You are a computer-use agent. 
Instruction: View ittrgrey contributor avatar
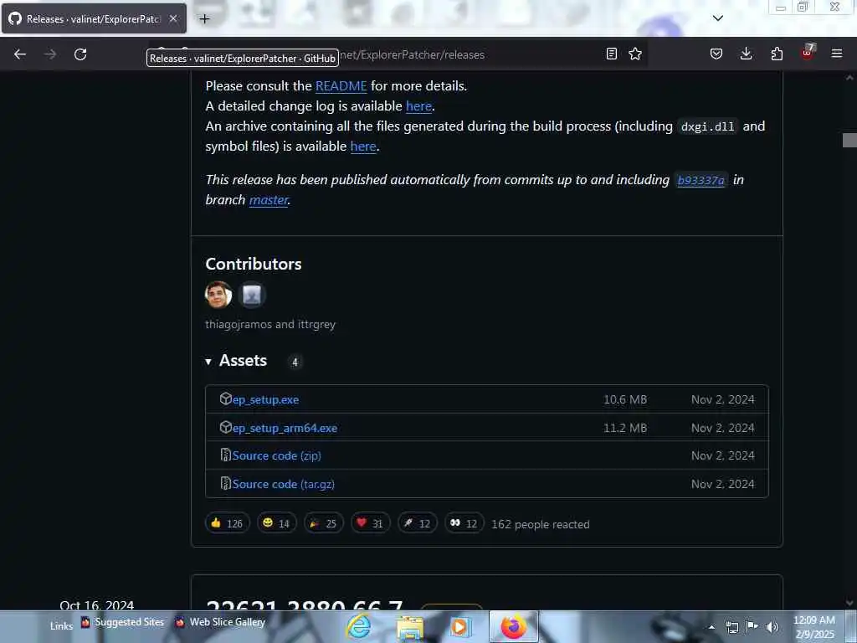[x=252, y=295]
